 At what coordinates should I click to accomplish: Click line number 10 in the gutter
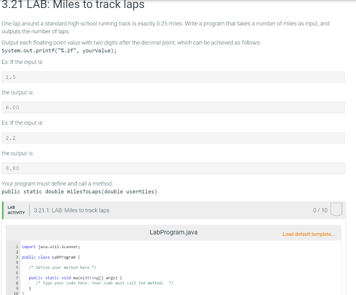(16, 293)
